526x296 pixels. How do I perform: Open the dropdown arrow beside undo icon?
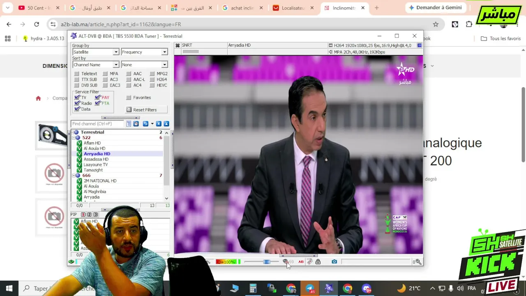click(152, 124)
